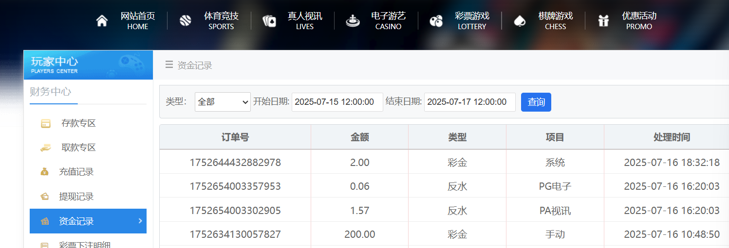Screen dimensions: 729x248
Task: Open the 彩票游戏 LOTTERY nav item
Action: 471,21
